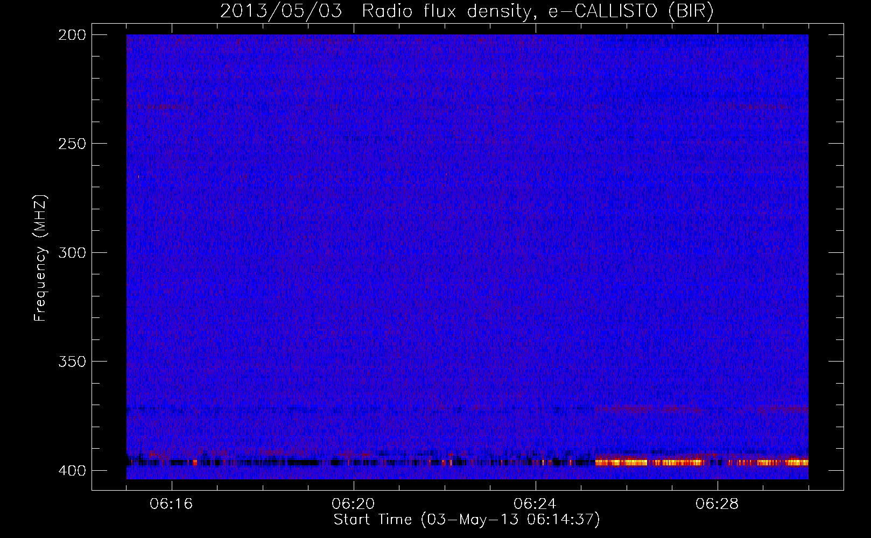
Task: Click the 06:16 time tick label
Action: click(171, 504)
